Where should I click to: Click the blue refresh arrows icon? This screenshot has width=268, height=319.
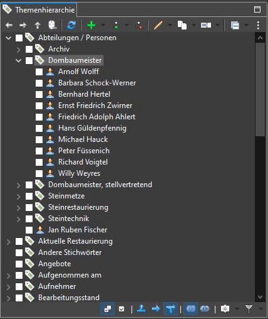tap(71, 25)
